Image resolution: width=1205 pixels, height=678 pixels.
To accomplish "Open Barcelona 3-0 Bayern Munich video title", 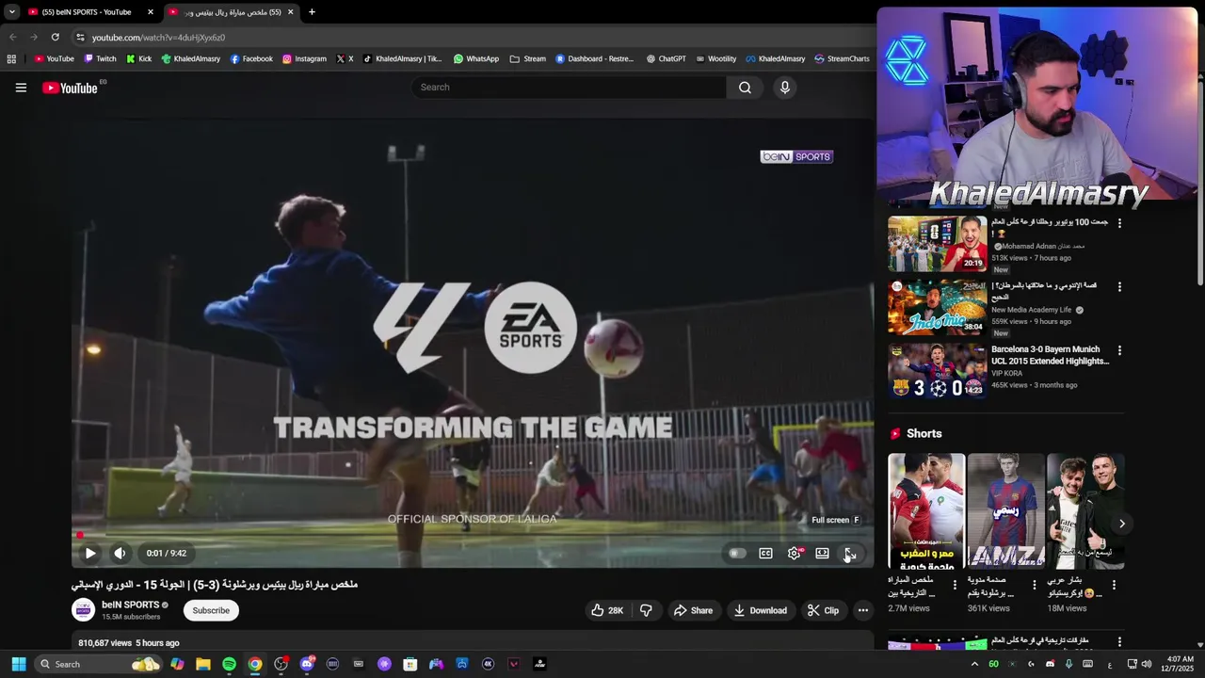I will coord(1050,355).
